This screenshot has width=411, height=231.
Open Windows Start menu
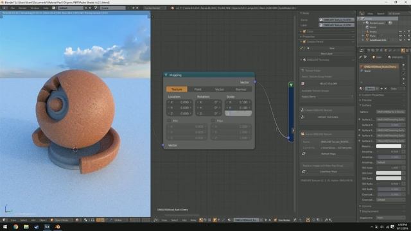5,227
